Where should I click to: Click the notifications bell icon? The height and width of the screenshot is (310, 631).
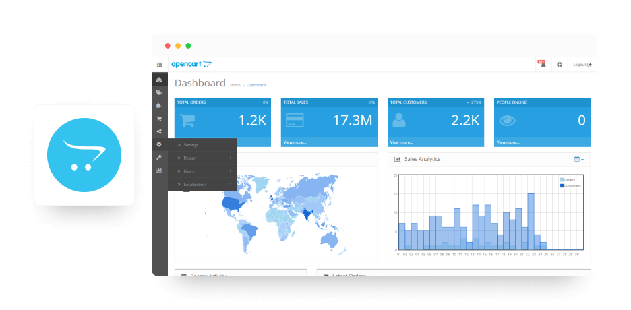click(543, 64)
